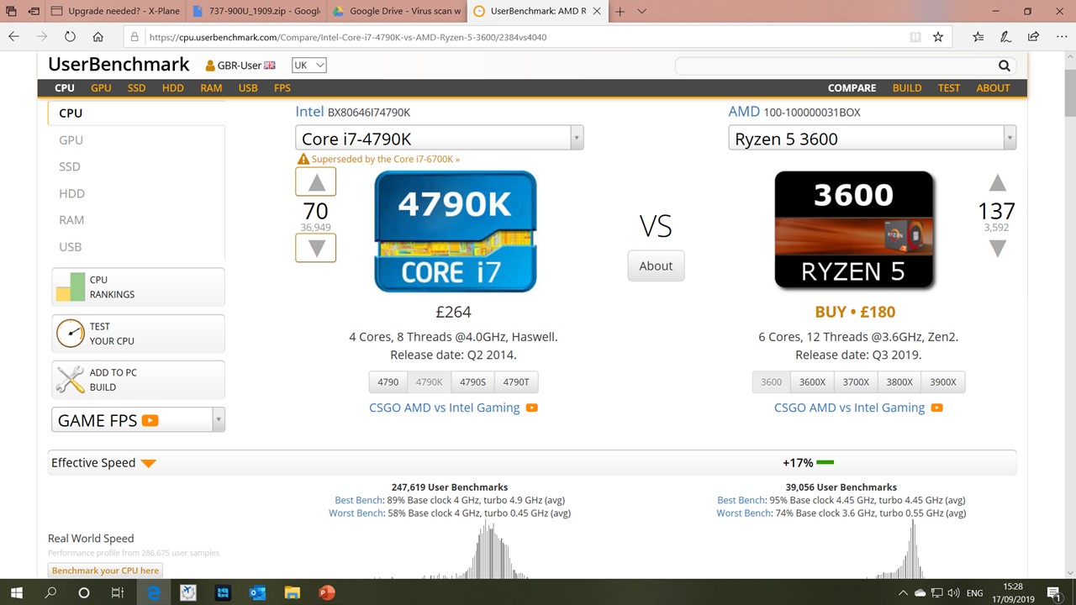This screenshot has height=605, width=1076.
Task: Click the 4790K processor image
Action: tap(455, 231)
